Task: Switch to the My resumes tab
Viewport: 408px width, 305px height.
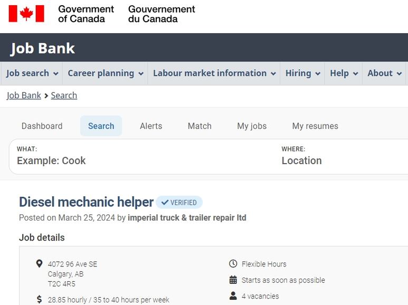Action: click(x=315, y=126)
